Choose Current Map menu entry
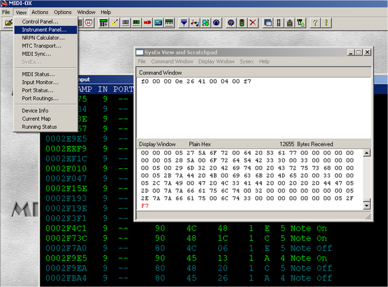The height and width of the screenshot is (287, 388). (46, 119)
